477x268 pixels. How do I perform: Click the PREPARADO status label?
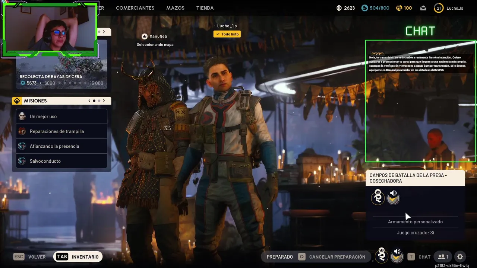tap(280, 257)
